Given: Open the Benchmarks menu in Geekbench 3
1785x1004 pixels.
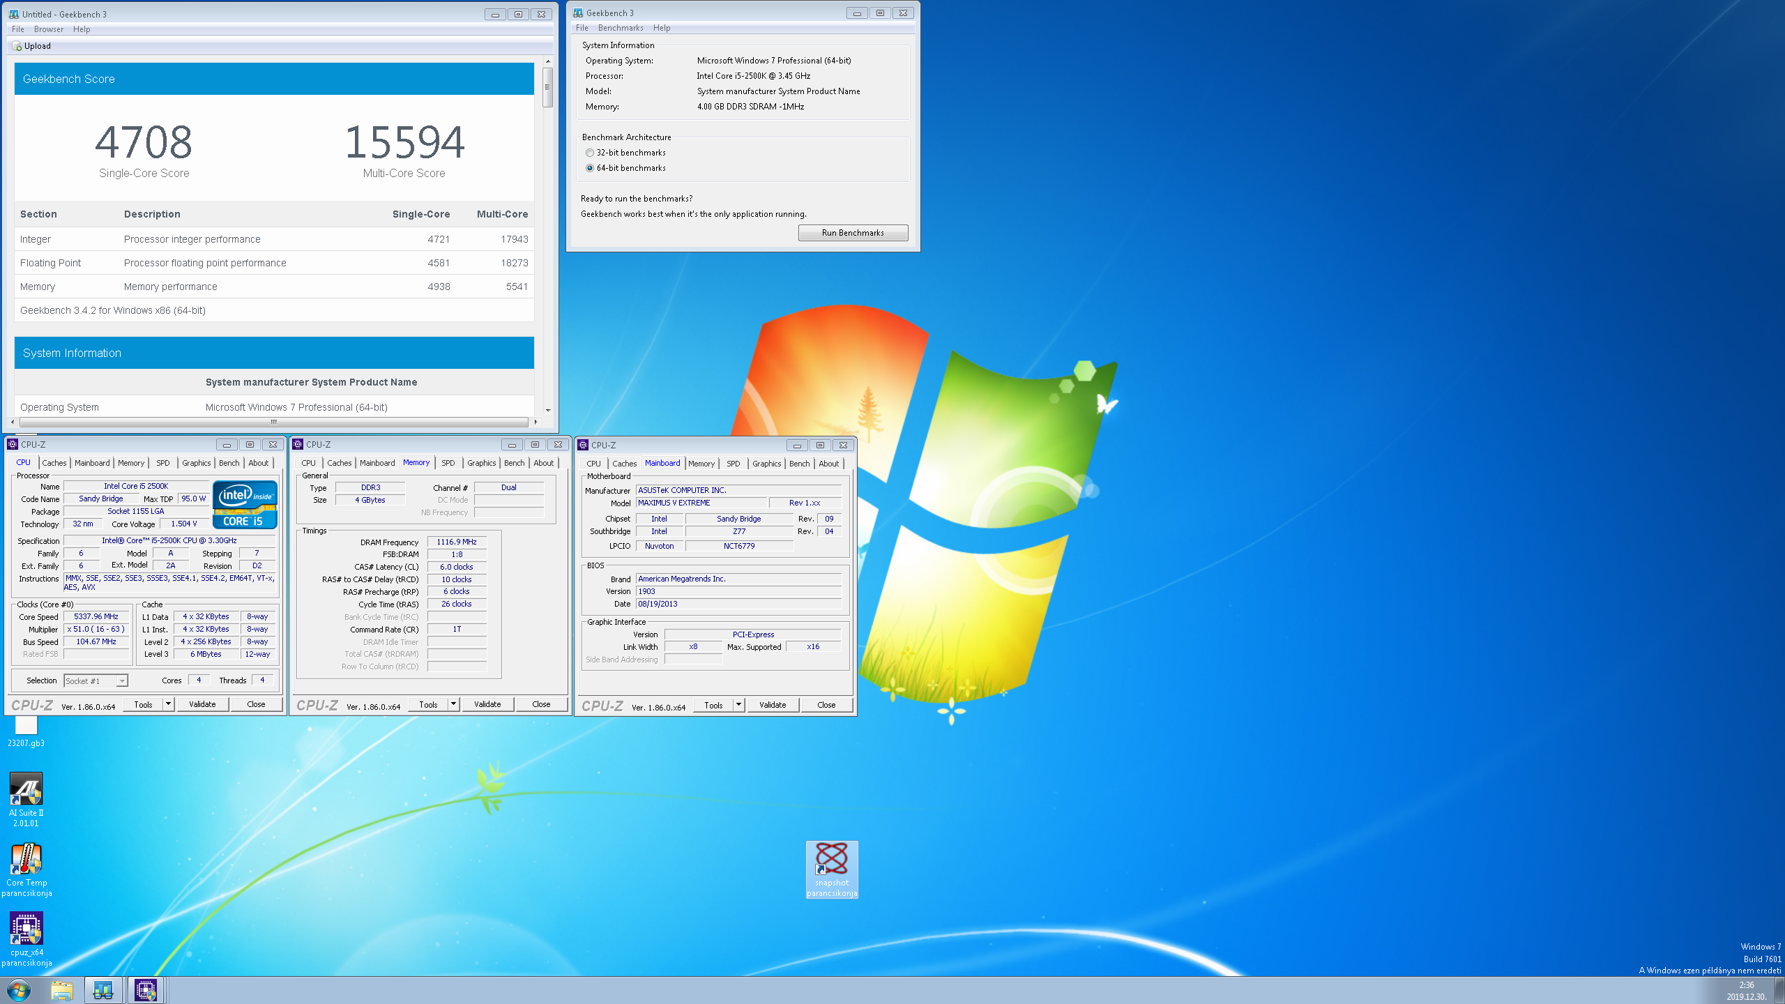Looking at the screenshot, I should 621,28.
